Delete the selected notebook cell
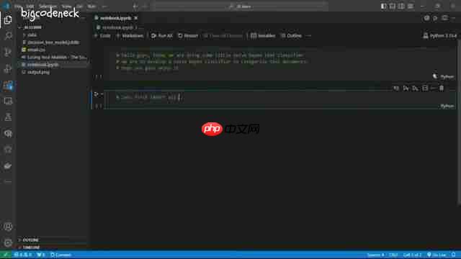The image size is (461, 259). [x=442, y=88]
